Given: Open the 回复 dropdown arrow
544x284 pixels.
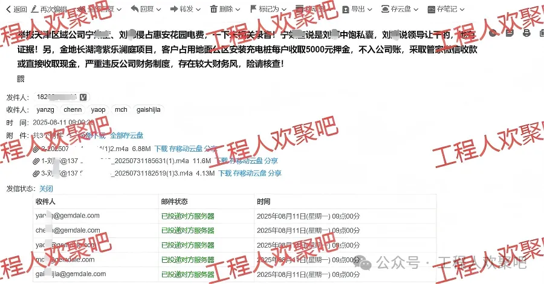Looking at the screenshot, I should (x=158, y=10).
